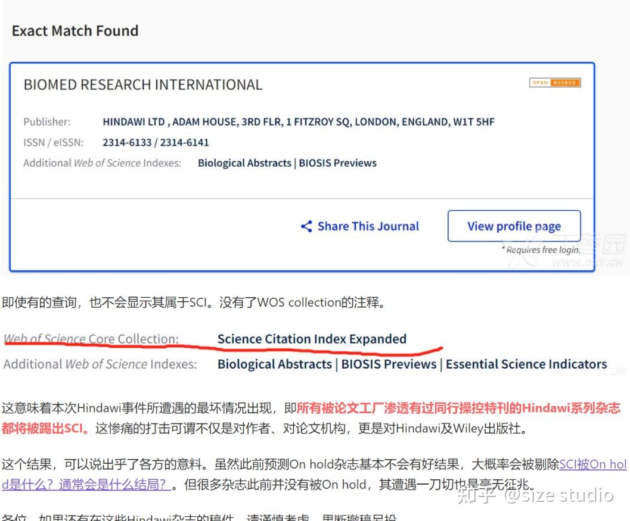Click Web of Science Core Collection label
This screenshot has height=521, width=630.
(x=91, y=339)
